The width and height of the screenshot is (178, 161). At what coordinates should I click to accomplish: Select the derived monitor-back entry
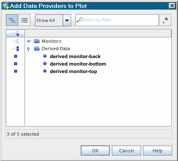(x=75, y=56)
